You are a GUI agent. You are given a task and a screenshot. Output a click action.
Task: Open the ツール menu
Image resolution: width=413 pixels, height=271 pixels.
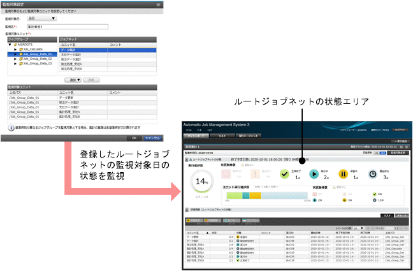[x=199, y=130]
